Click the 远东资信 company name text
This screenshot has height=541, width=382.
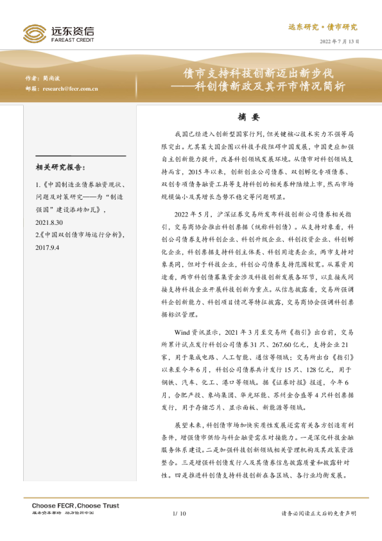pyautogui.click(x=73, y=31)
